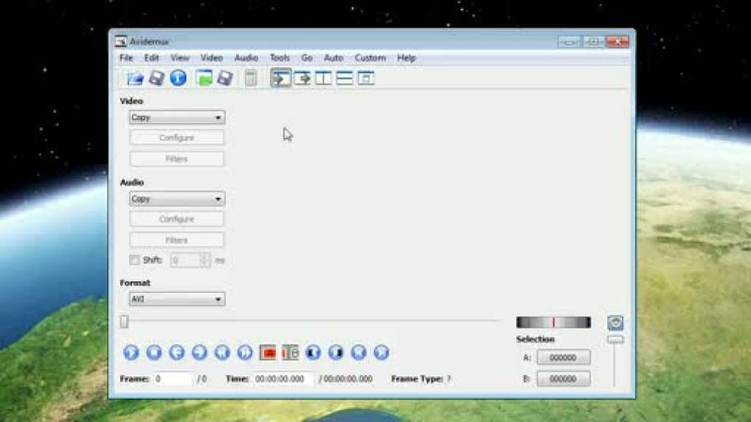Image resolution: width=751 pixels, height=422 pixels.
Task: Click the calculator icon in toolbar
Action: (x=251, y=78)
